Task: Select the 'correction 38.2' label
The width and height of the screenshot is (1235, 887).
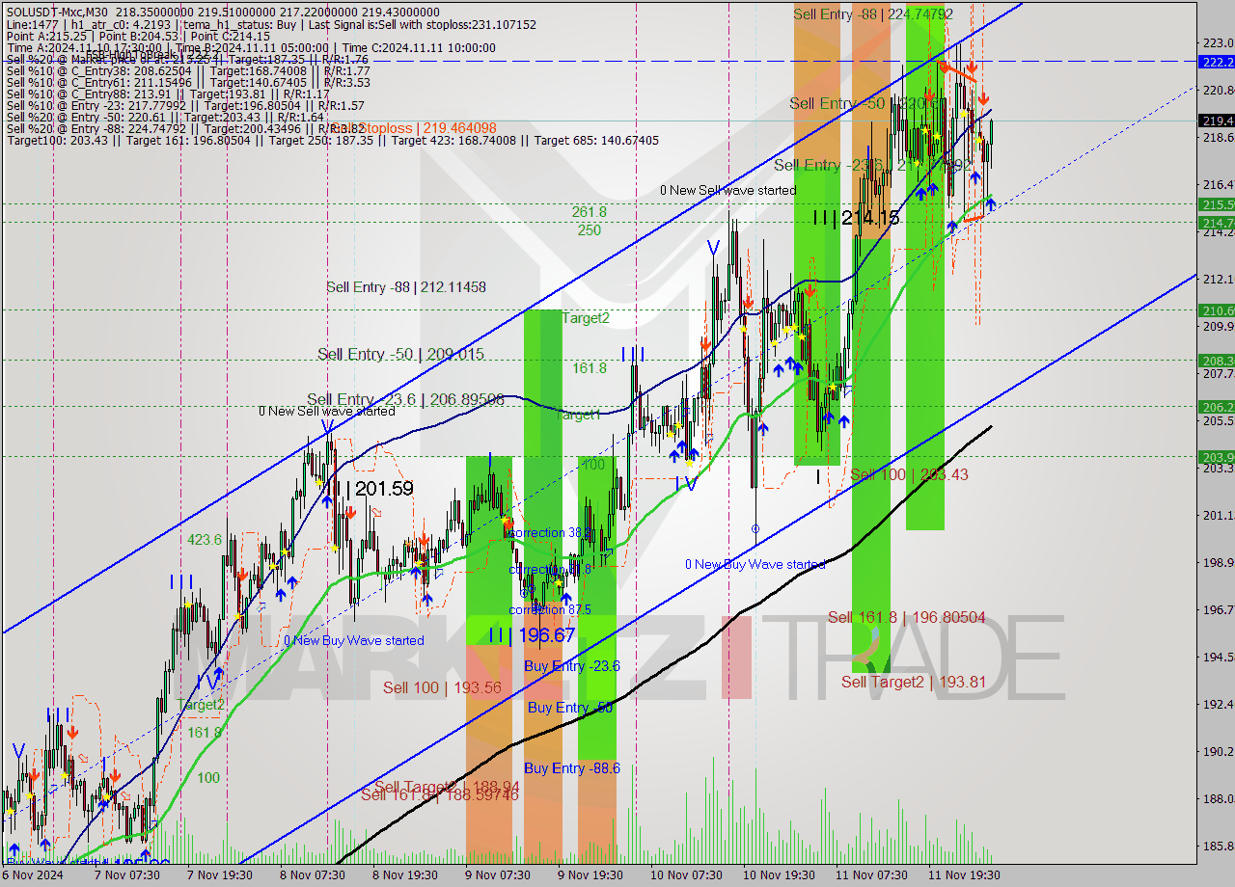Action: 552,532
